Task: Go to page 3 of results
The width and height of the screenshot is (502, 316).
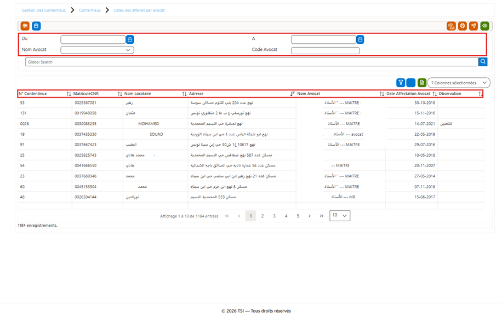Action: (x=274, y=216)
